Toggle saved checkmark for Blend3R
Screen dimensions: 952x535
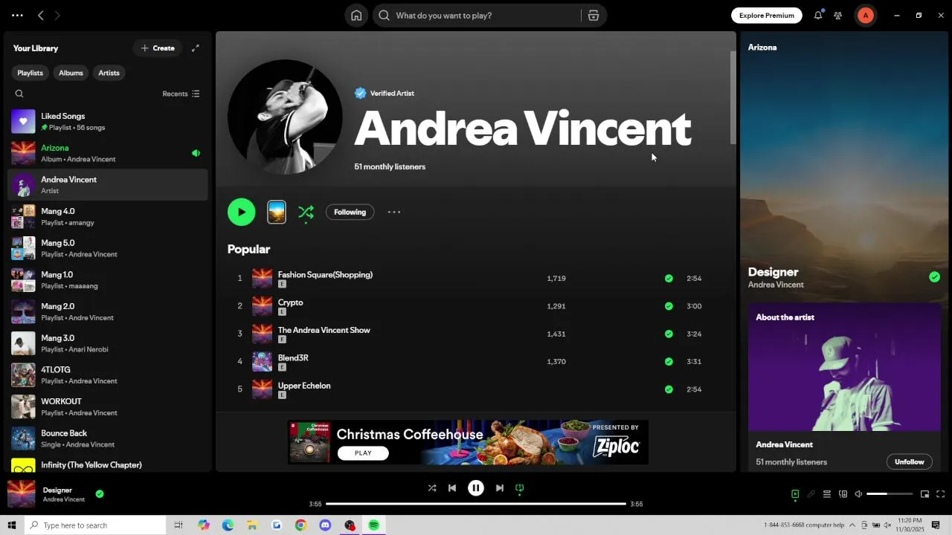[669, 362]
